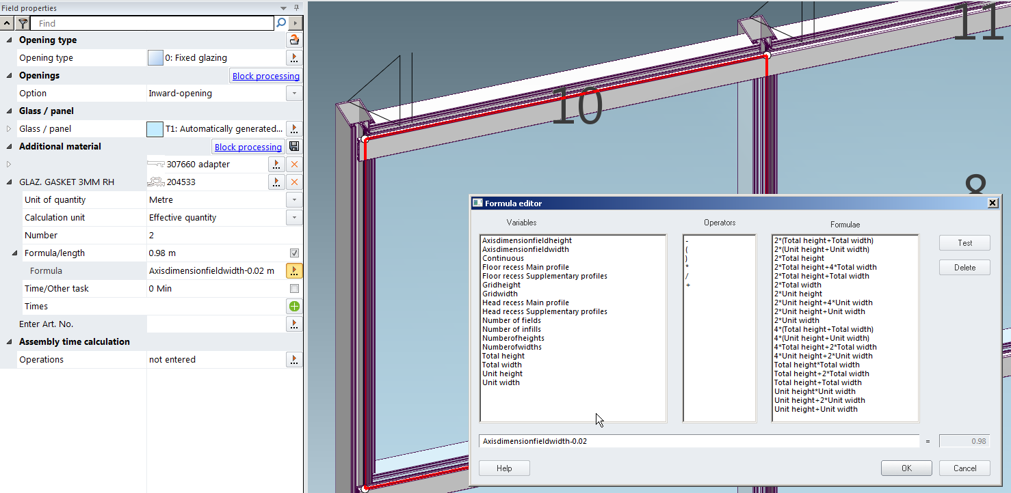The width and height of the screenshot is (1011, 493).
Task: Delete the 307660 adapter entry
Action: [x=294, y=165]
